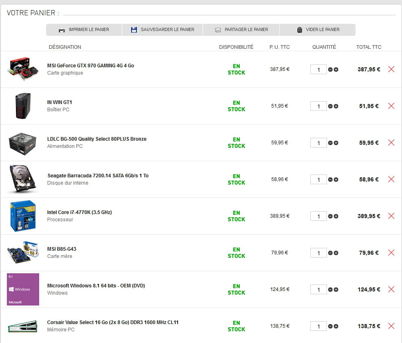
Task: Delete IN WIN GT1 case from cart
Action: pyautogui.click(x=391, y=106)
